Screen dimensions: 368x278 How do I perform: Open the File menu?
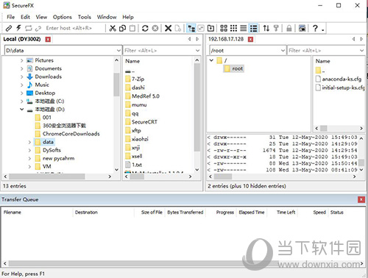(10, 17)
